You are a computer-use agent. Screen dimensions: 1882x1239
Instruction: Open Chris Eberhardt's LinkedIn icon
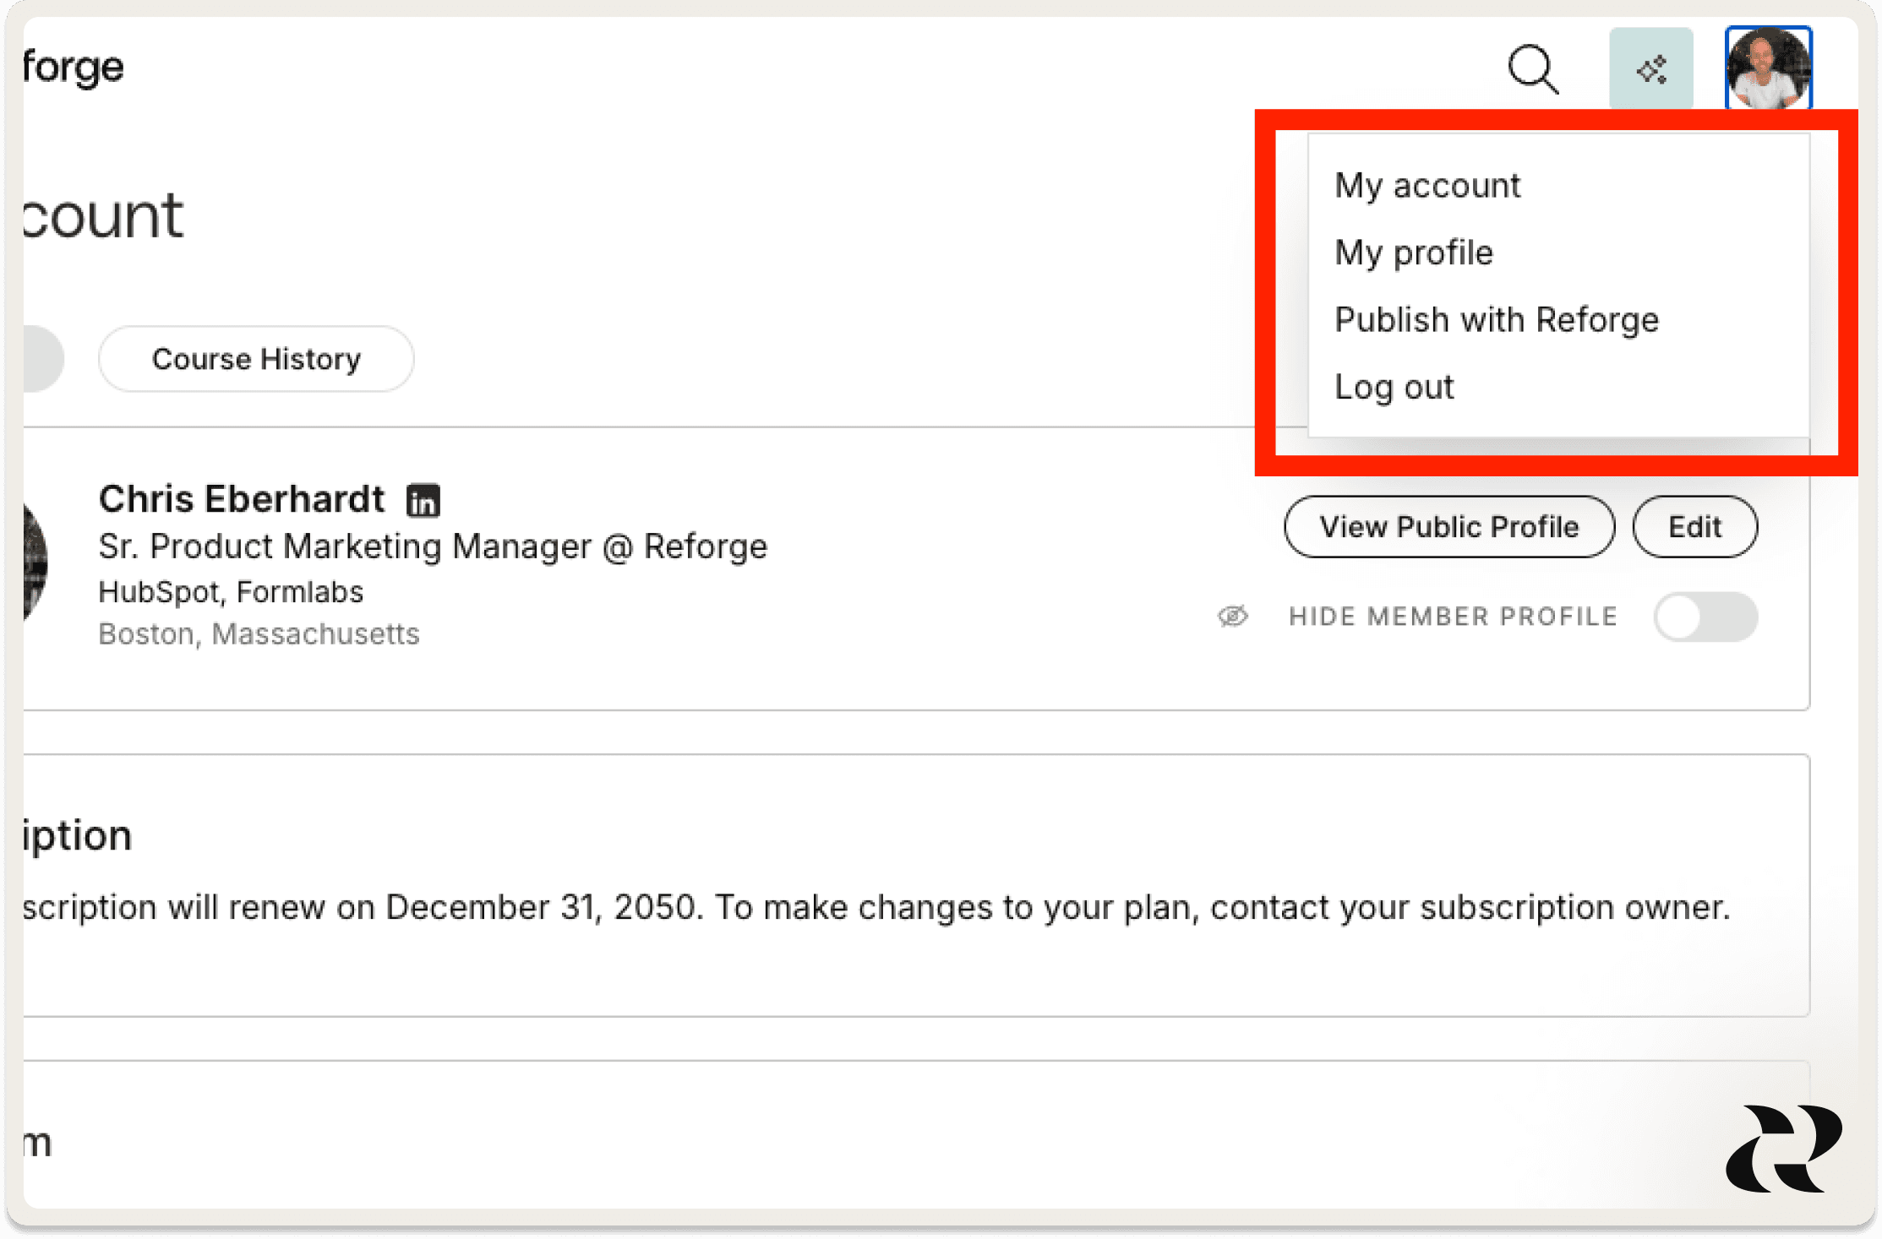pyautogui.click(x=423, y=500)
